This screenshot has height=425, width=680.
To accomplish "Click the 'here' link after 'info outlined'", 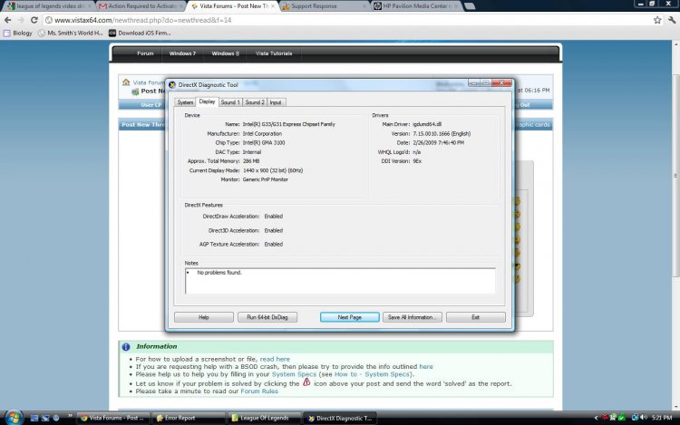I will click(x=426, y=366).
